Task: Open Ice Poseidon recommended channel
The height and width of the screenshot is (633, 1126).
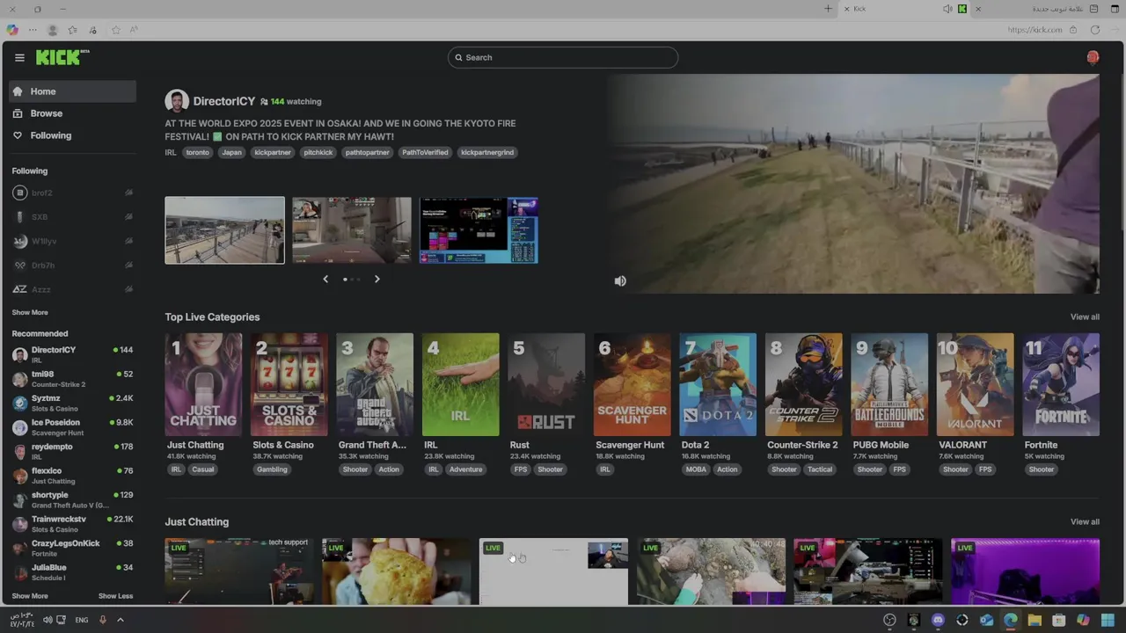Action: (x=73, y=427)
